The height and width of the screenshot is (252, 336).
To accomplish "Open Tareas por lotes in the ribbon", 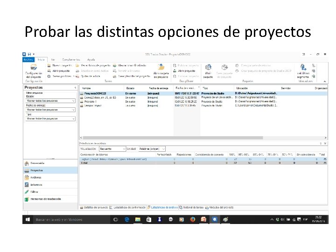I will pos(62,76).
